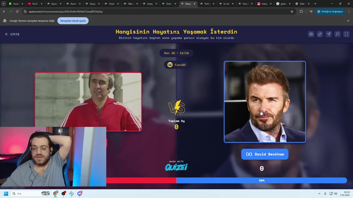Open the extensions puzzle icon
The width and height of the screenshot is (353, 198).
(301, 12)
